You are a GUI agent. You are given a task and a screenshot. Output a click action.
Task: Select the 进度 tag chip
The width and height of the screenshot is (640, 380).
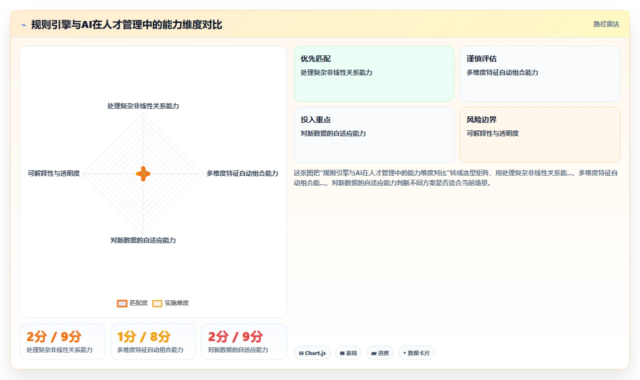point(380,353)
